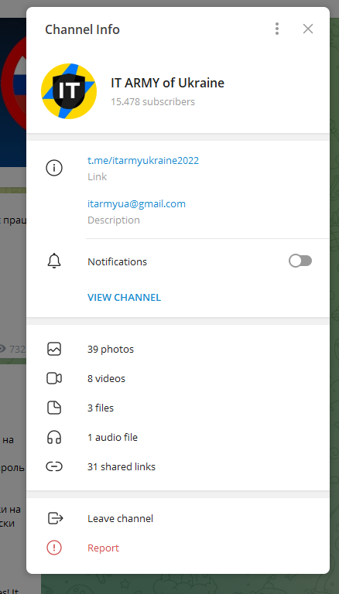
Task: Click the VIEW CHANNEL button
Action: coord(124,297)
